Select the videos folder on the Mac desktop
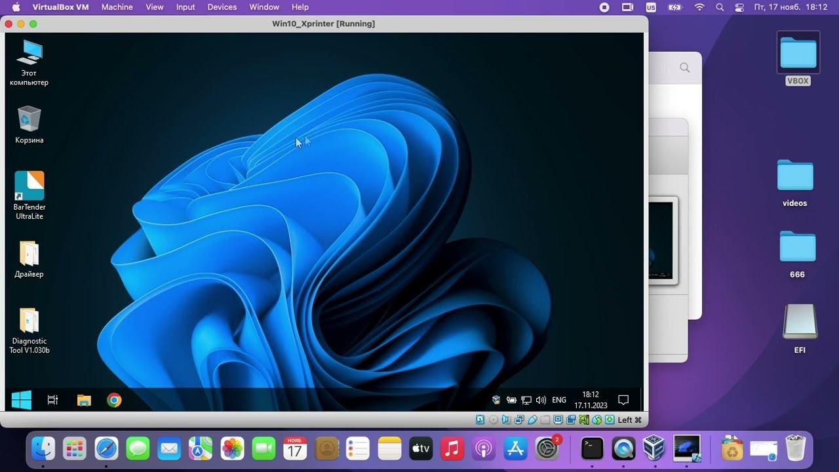The width and height of the screenshot is (839, 472). tap(795, 183)
